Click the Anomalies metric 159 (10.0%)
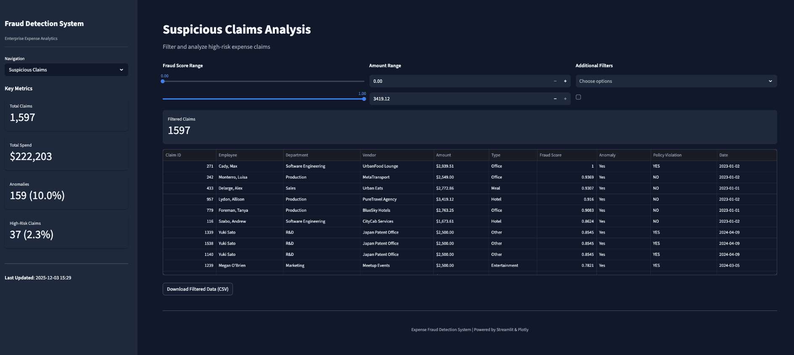 click(x=37, y=196)
